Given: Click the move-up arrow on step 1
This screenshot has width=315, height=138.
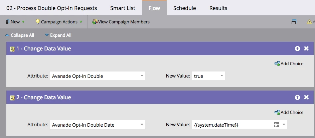Looking at the screenshot, I should 297,49.
